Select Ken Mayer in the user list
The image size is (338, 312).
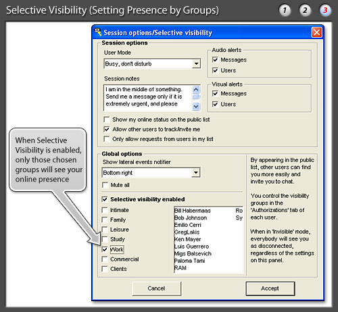[187, 239]
